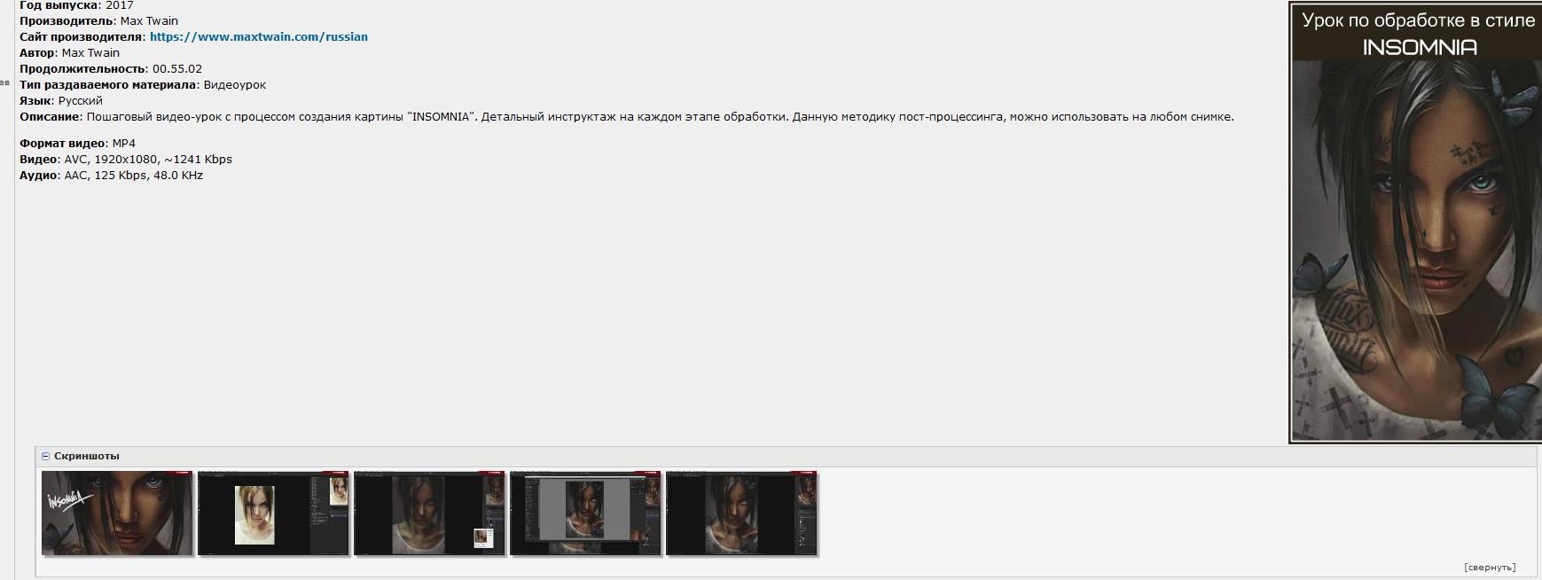Image resolution: width=1542 pixels, height=580 pixels.
Task: Click the 'Продолжительность: 00.55.02' line
Action: click(x=111, y=69)
